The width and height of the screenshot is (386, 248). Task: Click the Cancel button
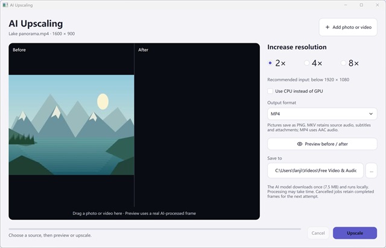point(318,233)
